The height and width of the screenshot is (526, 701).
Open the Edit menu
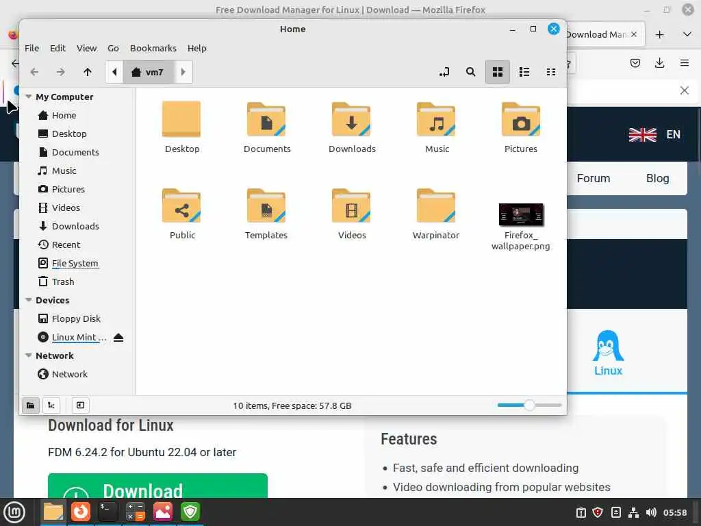(58, 49)
